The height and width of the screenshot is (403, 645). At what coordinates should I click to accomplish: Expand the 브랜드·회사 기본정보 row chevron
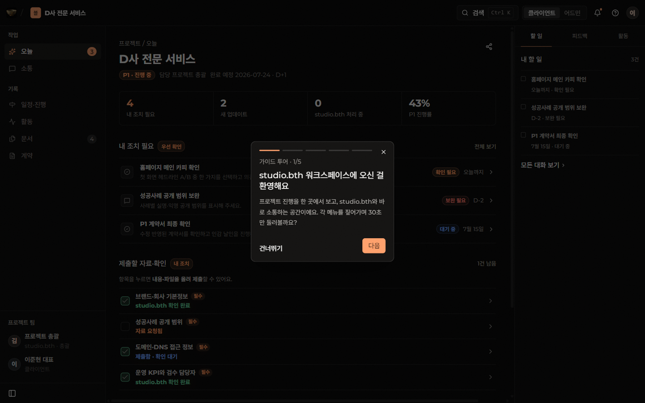click(490, 301)
